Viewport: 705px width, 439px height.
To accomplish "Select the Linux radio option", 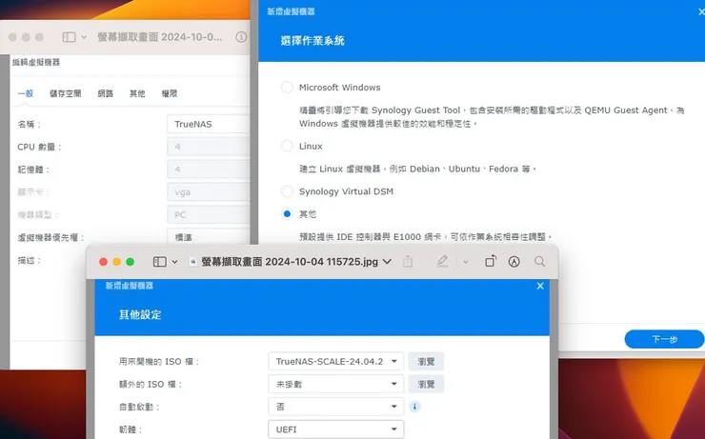I will pyautogui.click(x=287, y=146).
